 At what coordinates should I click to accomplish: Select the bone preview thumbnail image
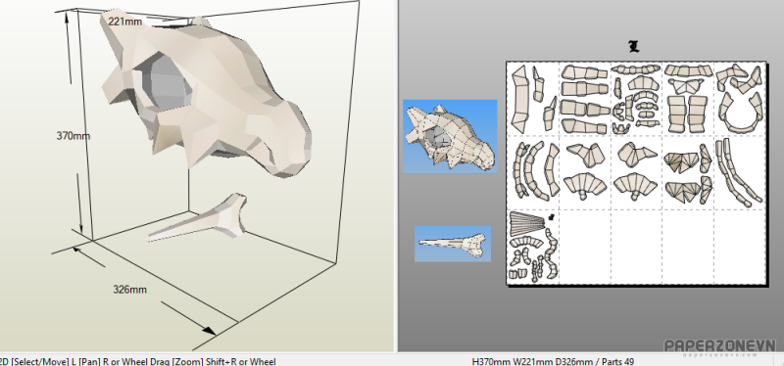click(x=453, y=244)
